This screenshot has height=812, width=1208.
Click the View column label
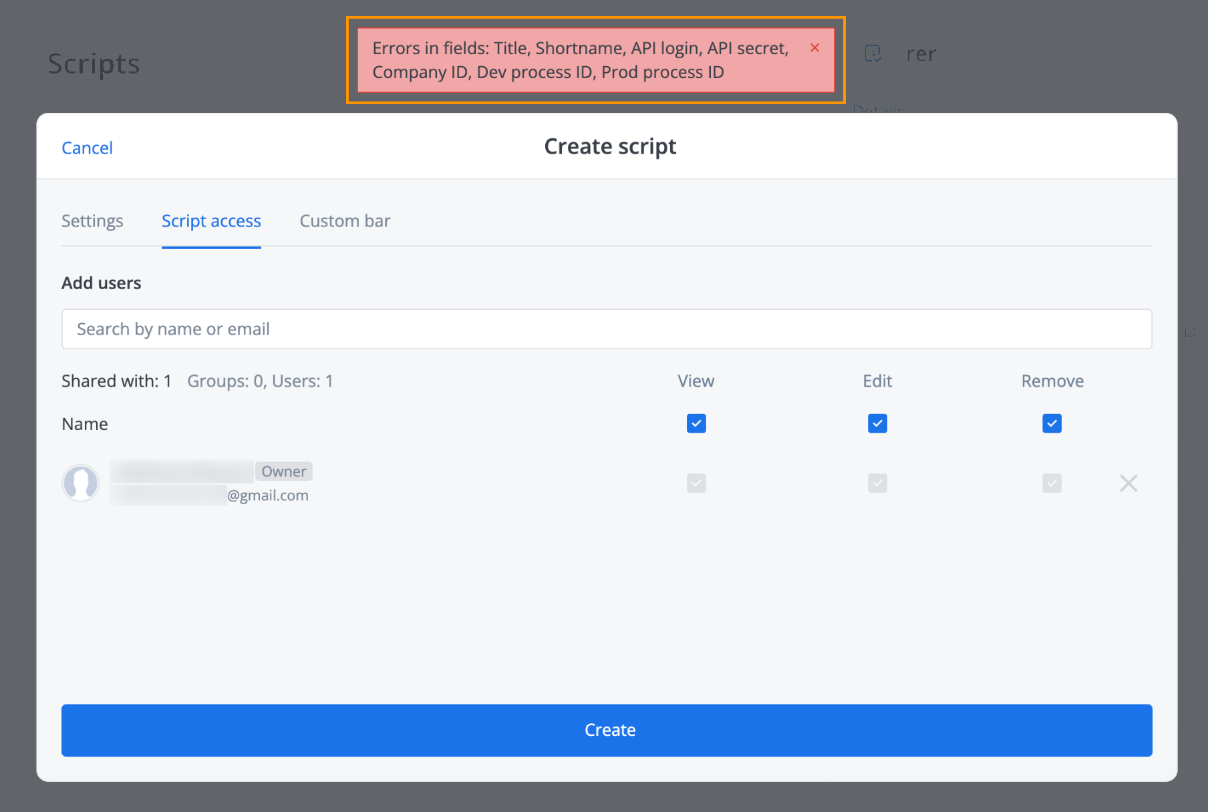(696, 381)
